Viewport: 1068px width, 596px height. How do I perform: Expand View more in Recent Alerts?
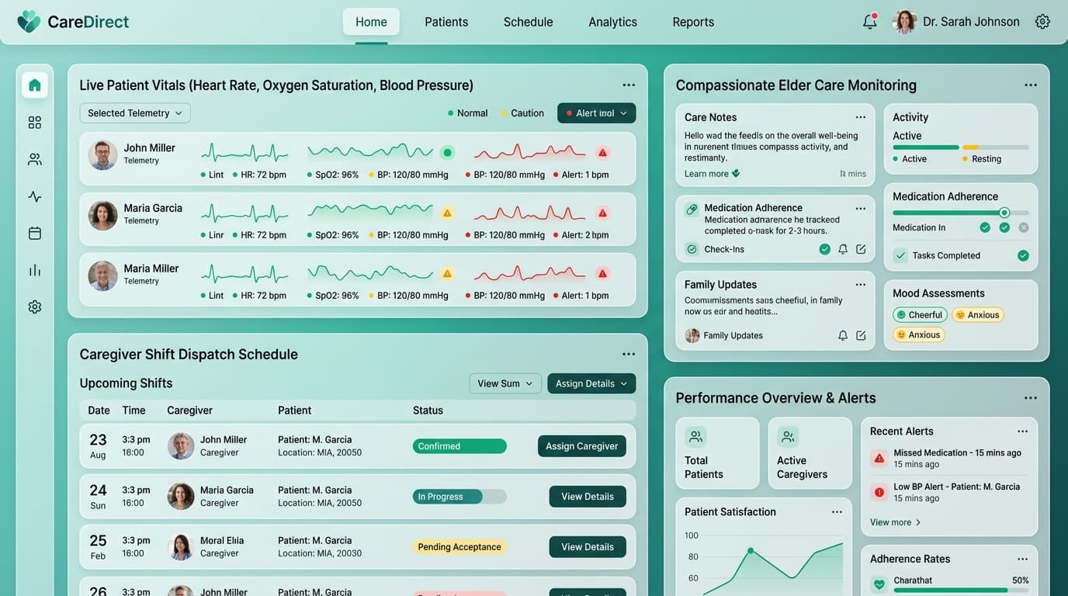pyautogui.click(x=896, y=522)
